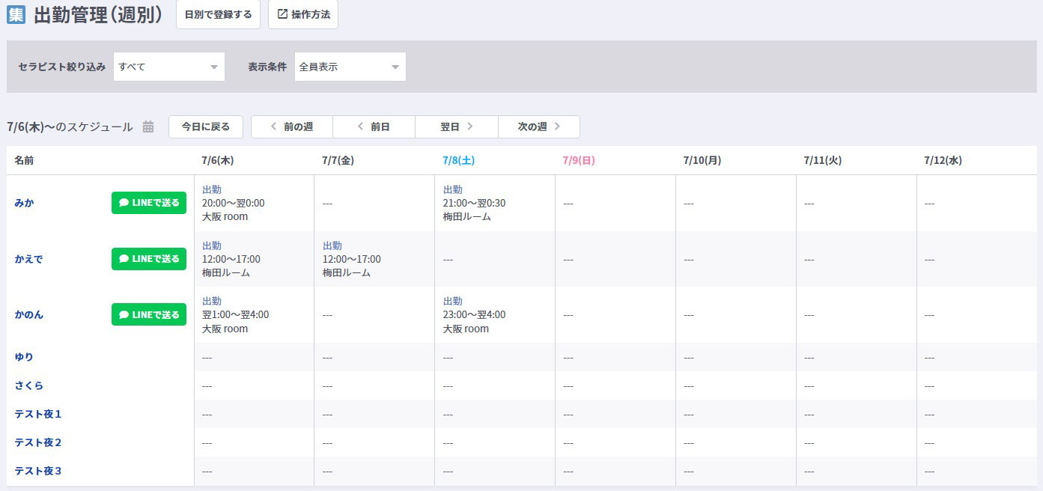Send かのん's schedule via LINE
The image size is (1043, 491).
tap(149, 314)
